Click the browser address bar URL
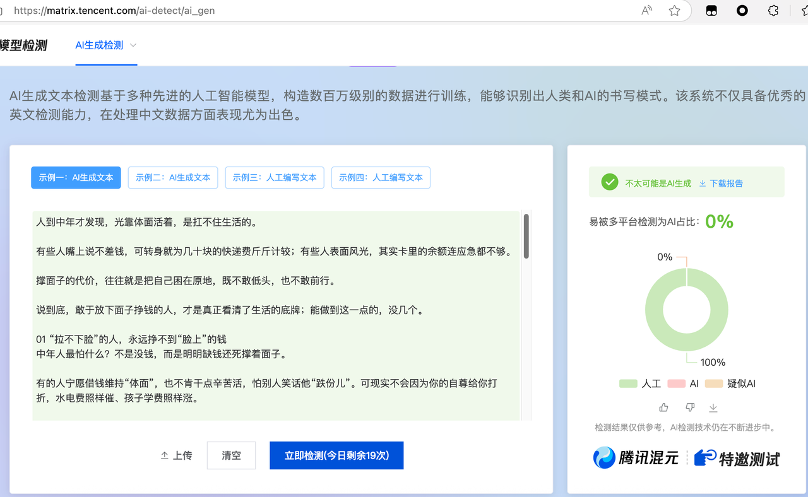This screenshot has height=497, width=808. point(114,11)
